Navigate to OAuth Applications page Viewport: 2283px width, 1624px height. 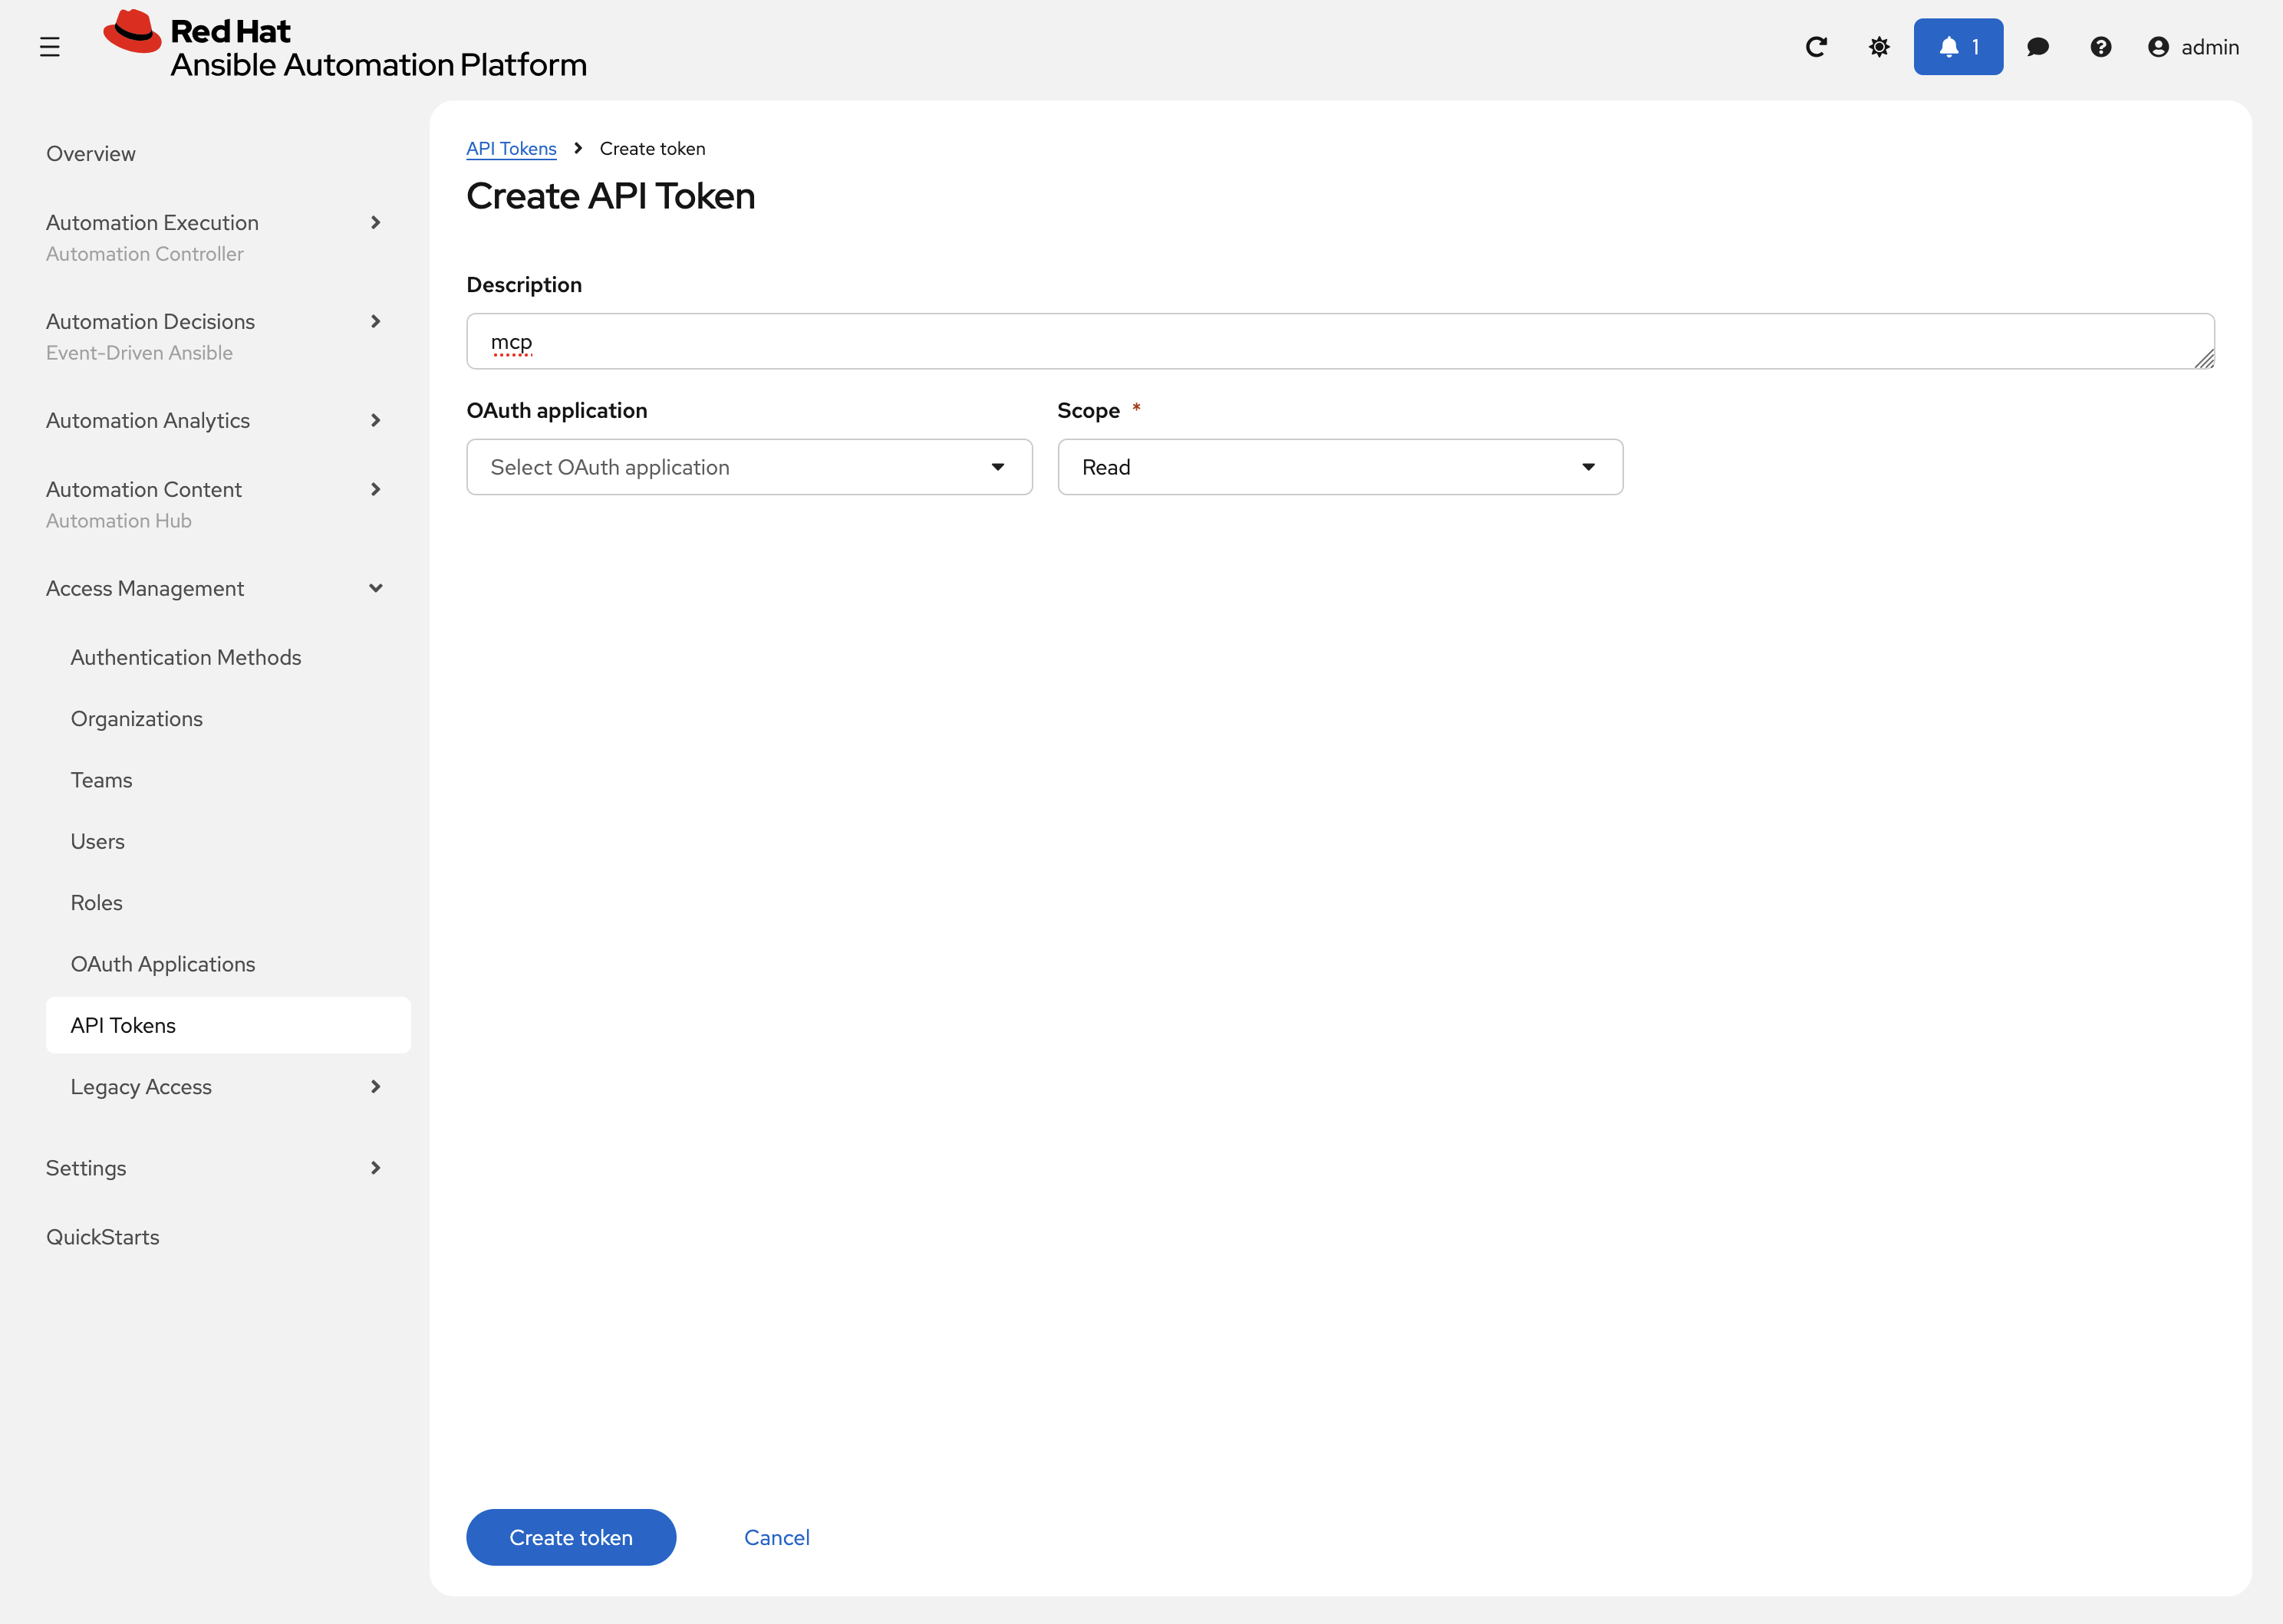coord(163,963)
